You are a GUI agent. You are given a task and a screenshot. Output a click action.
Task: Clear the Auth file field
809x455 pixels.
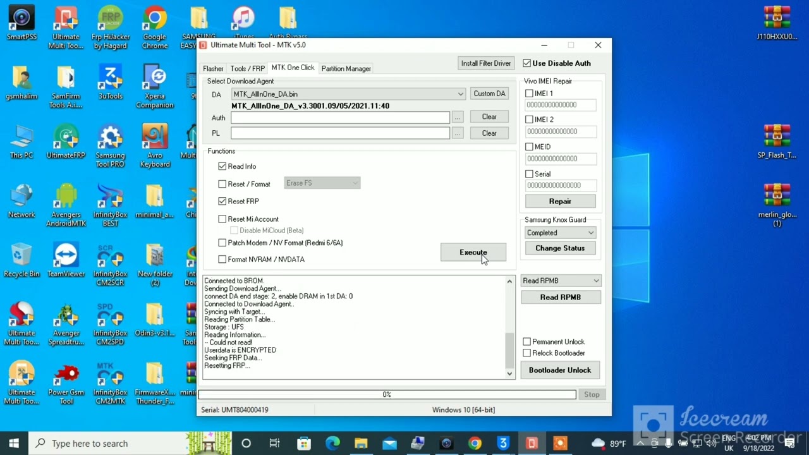(489, 117)
